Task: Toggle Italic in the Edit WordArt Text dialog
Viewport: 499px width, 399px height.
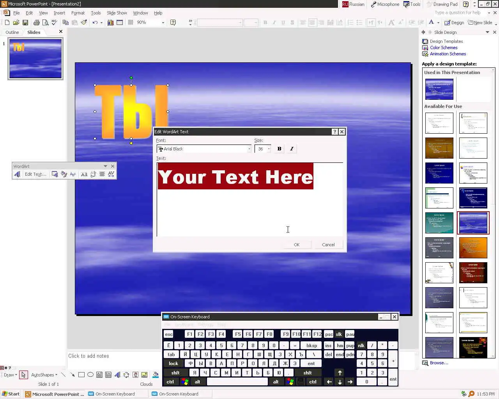Action: point(292,149)
